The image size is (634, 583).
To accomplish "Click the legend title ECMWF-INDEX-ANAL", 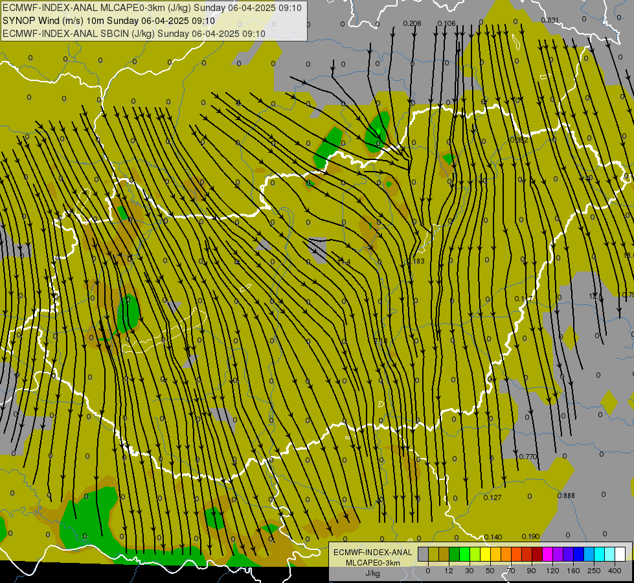I will 373,553.
